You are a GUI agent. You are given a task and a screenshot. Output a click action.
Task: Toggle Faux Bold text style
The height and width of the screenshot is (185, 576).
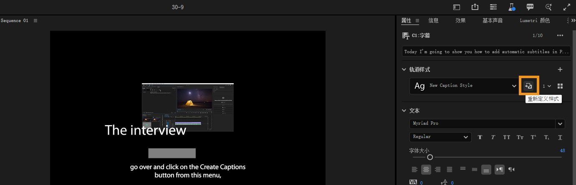click(480, 137)
